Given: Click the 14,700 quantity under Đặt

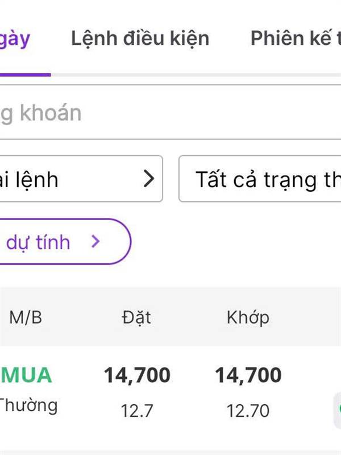Looking at the screenshot, I should (x=137, y=375).
